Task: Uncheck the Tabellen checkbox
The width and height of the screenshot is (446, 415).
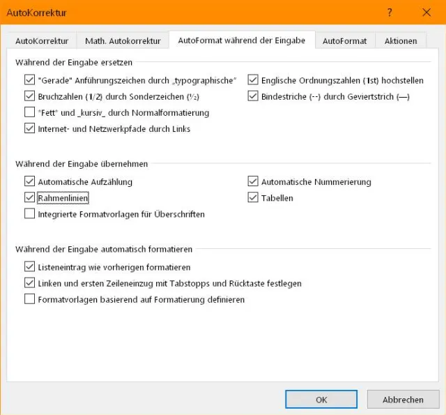Action: [253, 198]
